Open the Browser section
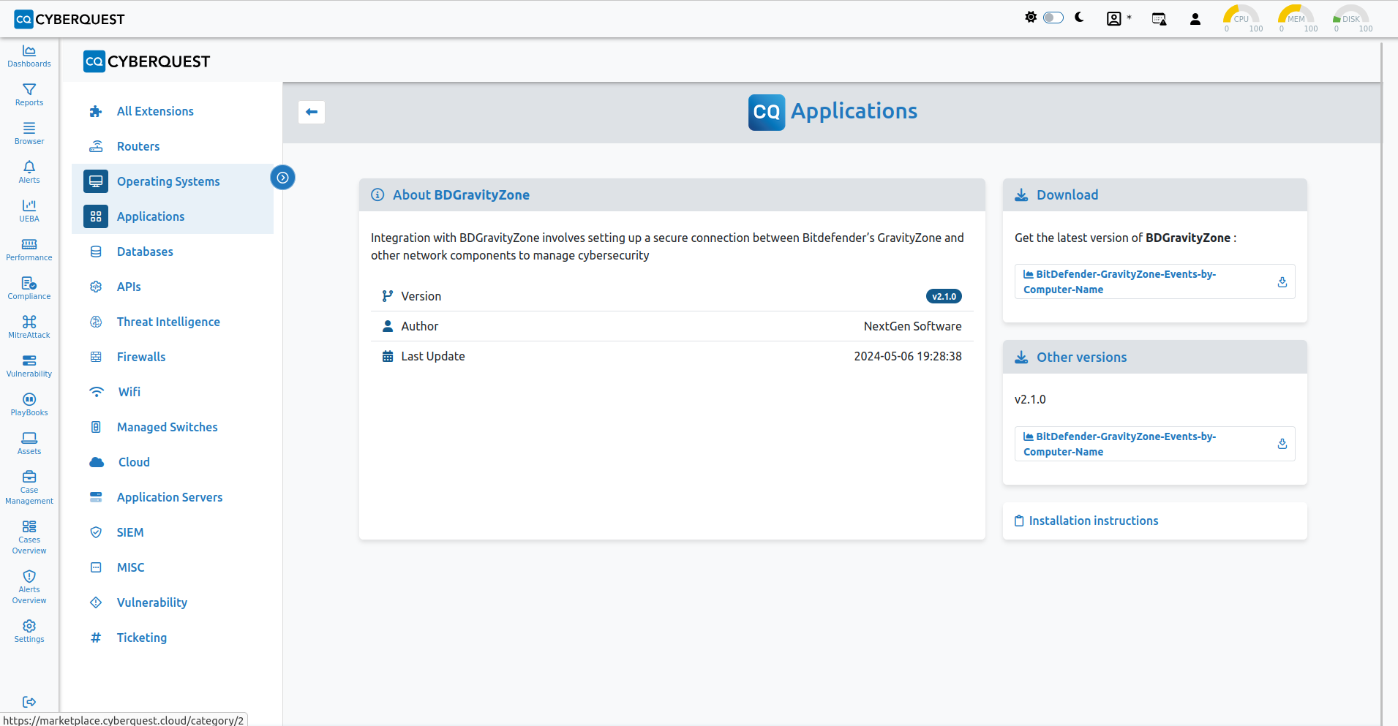The image size is (1398, 726). tap(29, 133)
